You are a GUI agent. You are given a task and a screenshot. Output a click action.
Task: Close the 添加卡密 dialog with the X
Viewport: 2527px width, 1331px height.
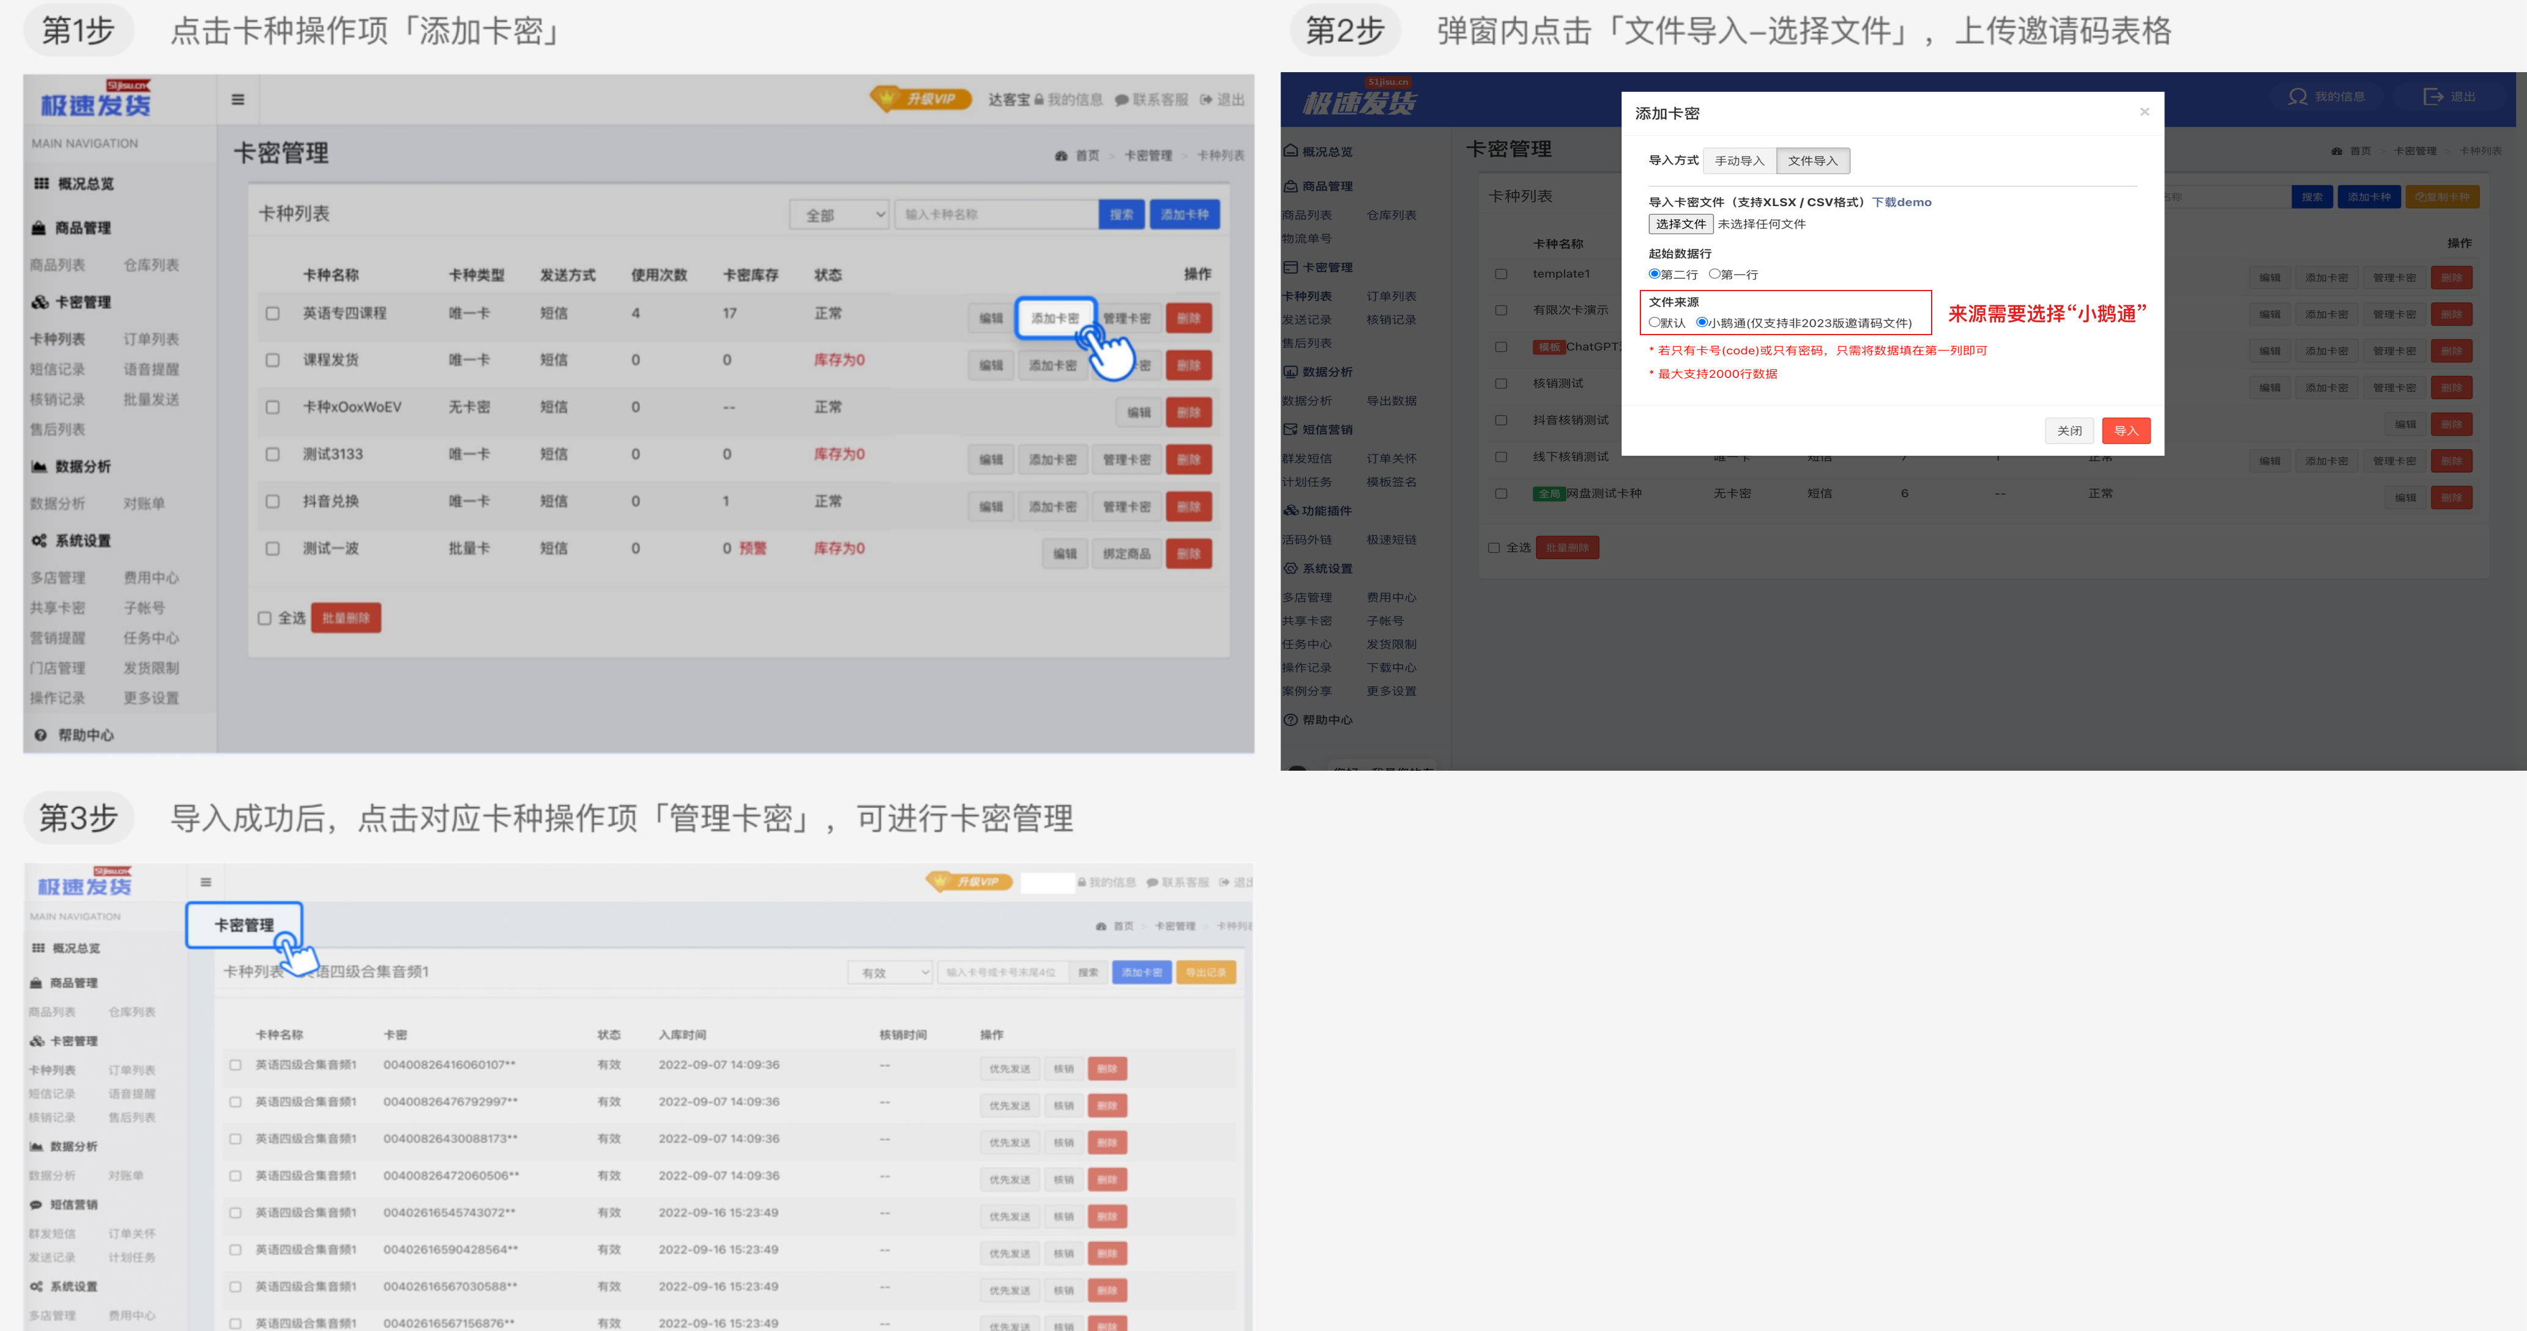point(2145,111)
